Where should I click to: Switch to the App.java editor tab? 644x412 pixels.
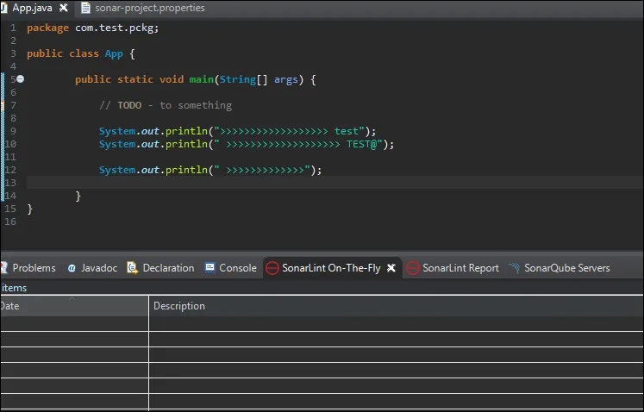pos(32,8)
